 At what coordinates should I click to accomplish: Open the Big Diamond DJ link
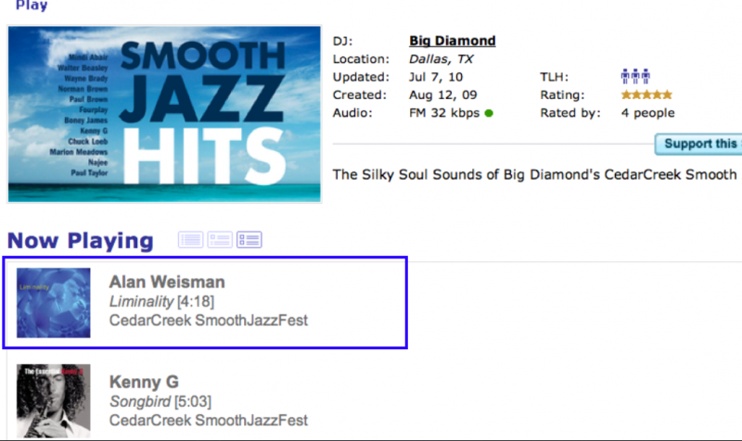tap(453, 41)
